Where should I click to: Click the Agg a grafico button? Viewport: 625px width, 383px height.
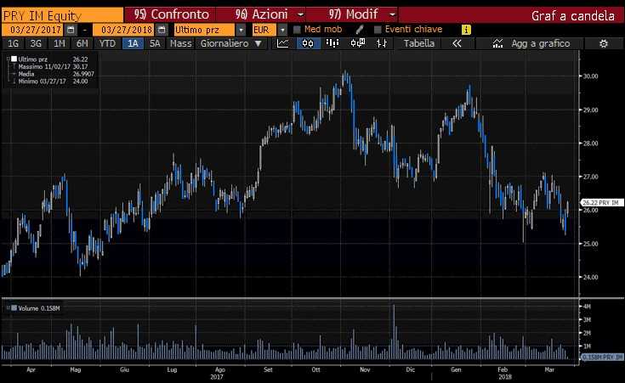(541, 43)
